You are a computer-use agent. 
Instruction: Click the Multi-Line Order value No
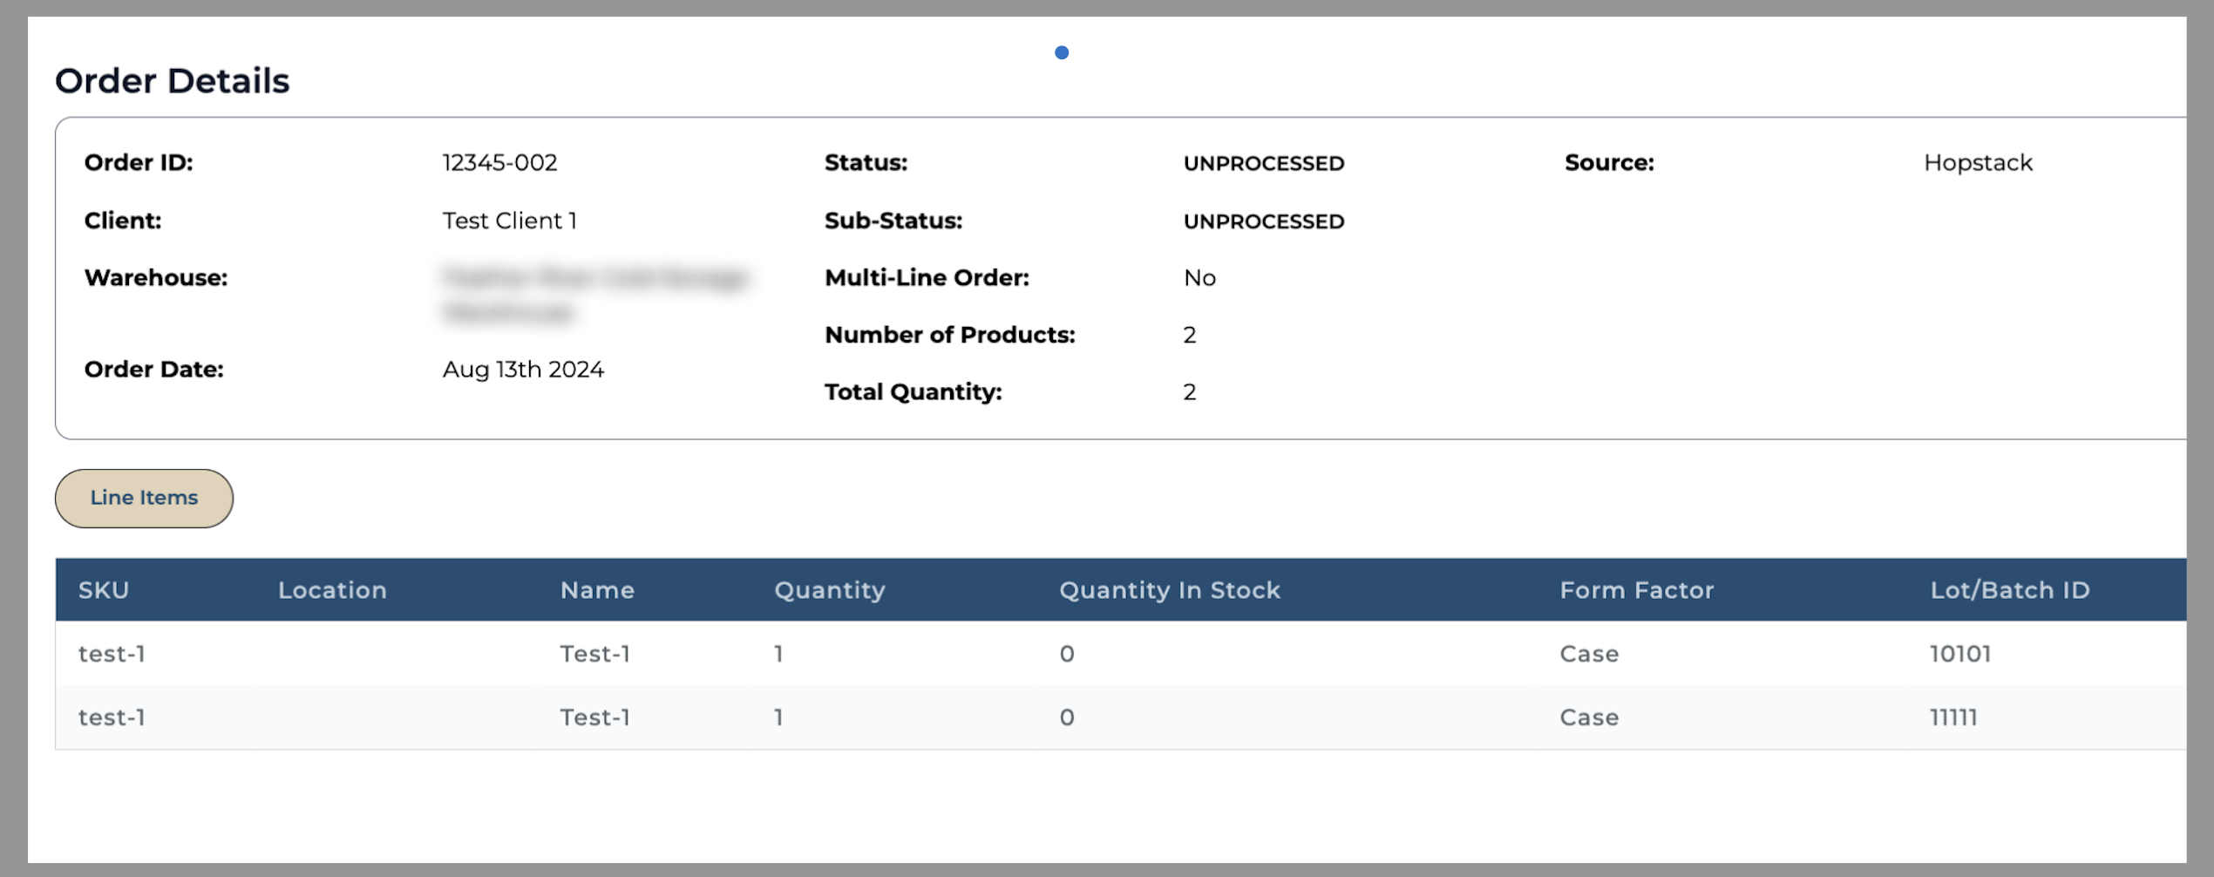[1199, 278]
